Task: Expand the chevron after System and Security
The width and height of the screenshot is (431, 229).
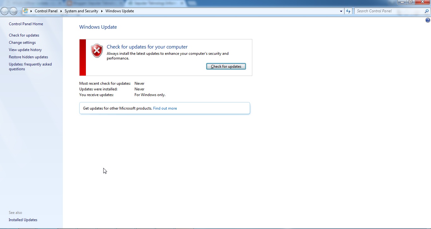Action: pyautogui.click(x=101, y=11)
